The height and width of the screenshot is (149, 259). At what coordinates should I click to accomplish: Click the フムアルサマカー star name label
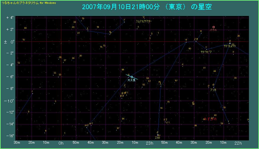pyautogui.click(x=144, y=22)
